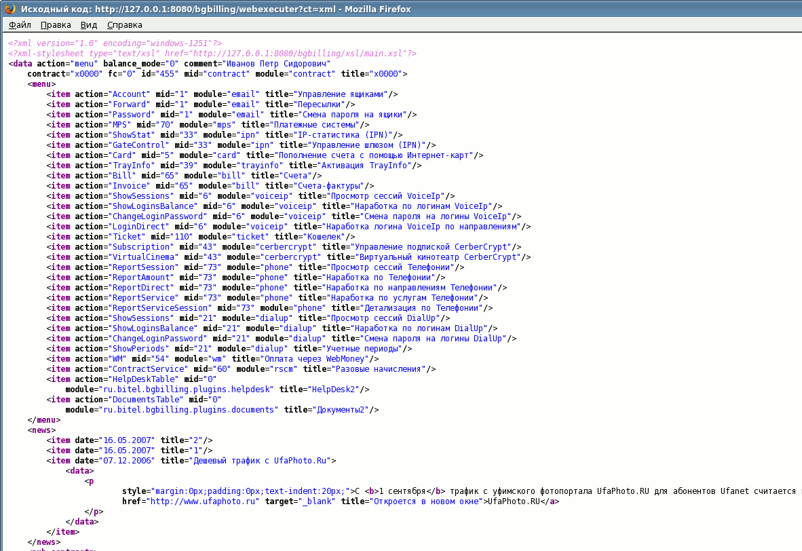Close the source code window
The width and height of the screenshot is (802, 551).
point(795,9)
